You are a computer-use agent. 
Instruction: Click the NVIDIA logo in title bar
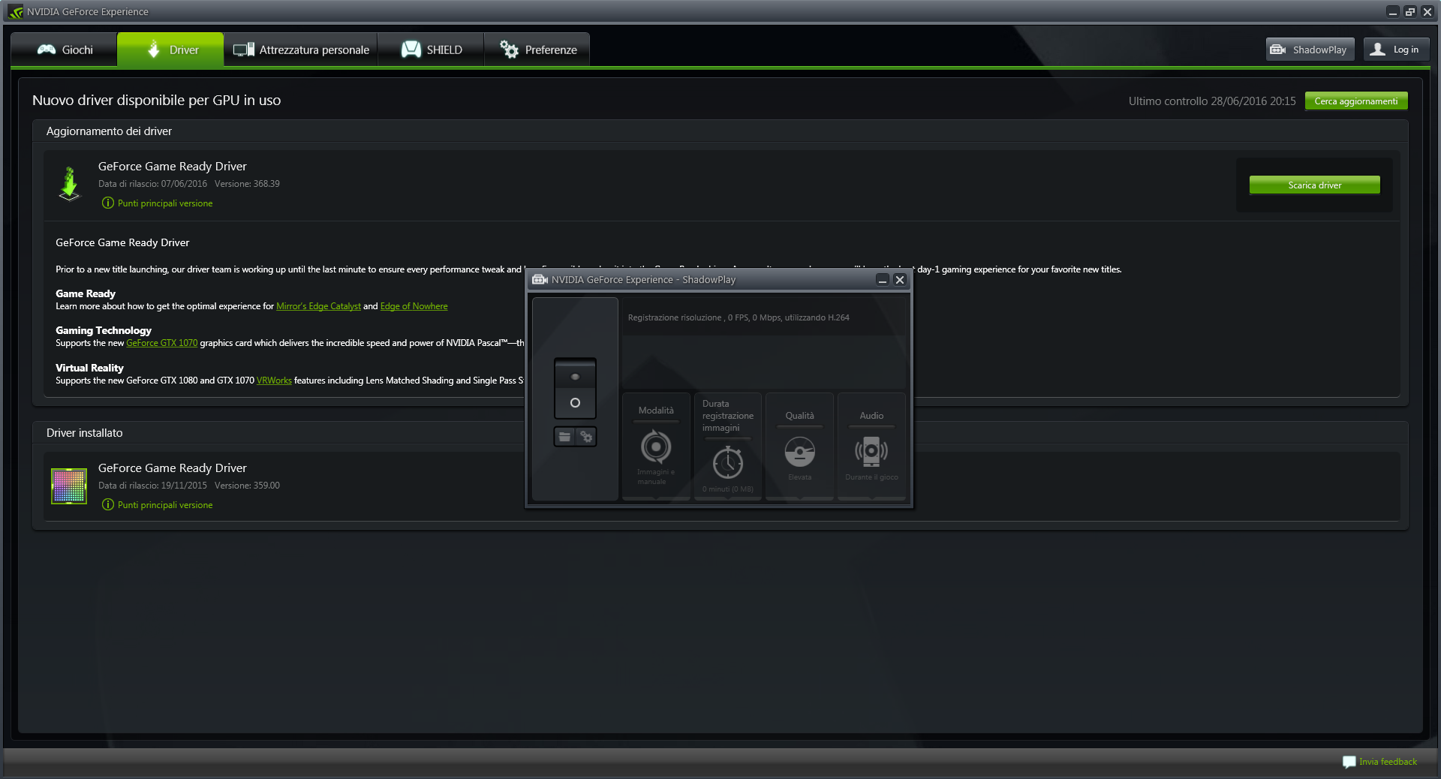(x=16, y=12)
